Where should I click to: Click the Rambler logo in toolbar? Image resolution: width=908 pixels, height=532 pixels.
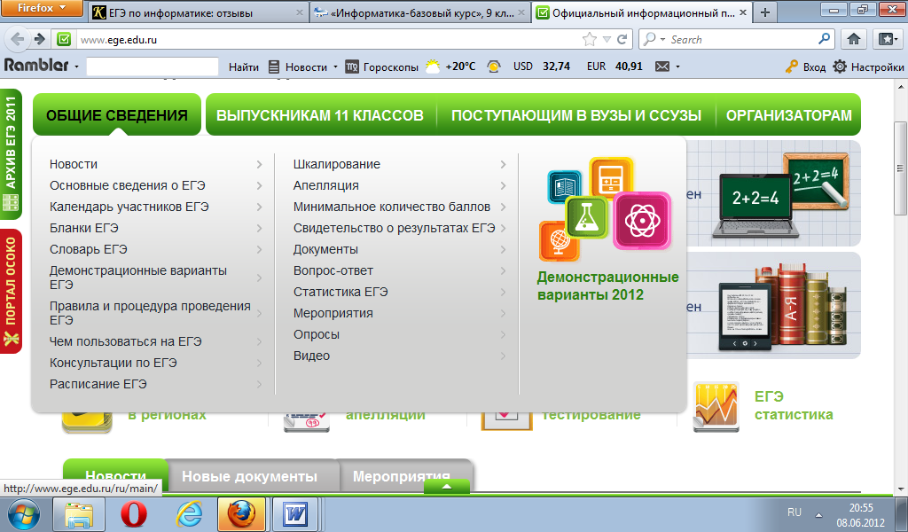tap(36, 66)
